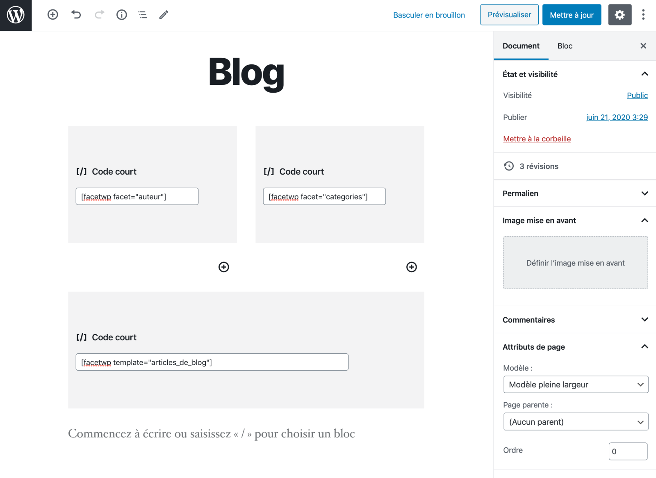Redo the last change
656x478 pixels.
click(x=99, y=15)
